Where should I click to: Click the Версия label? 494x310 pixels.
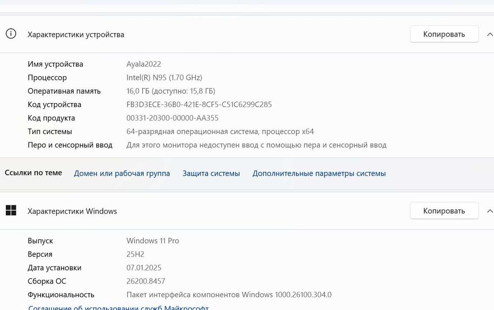click(40, 254)
